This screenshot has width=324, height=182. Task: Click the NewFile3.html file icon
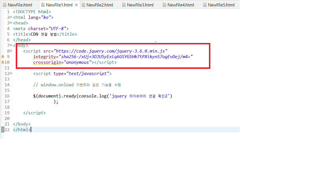124,5
